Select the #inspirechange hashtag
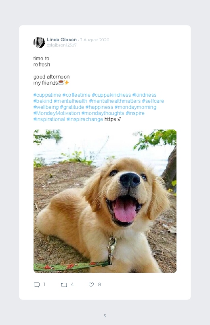Image resolution: width=210 pixels, height=325 pixels. tap(85, 119)
